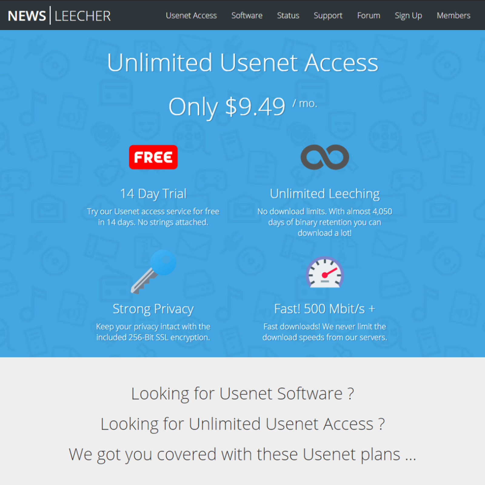Click Sign Up in the navigation

[x=408, y=16]
